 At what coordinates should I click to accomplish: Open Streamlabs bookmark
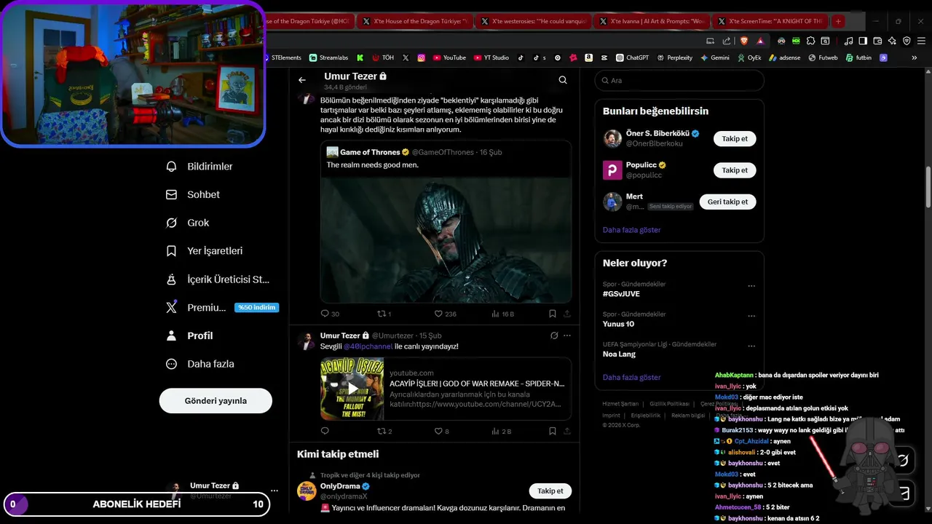click(x=328, y=57)
